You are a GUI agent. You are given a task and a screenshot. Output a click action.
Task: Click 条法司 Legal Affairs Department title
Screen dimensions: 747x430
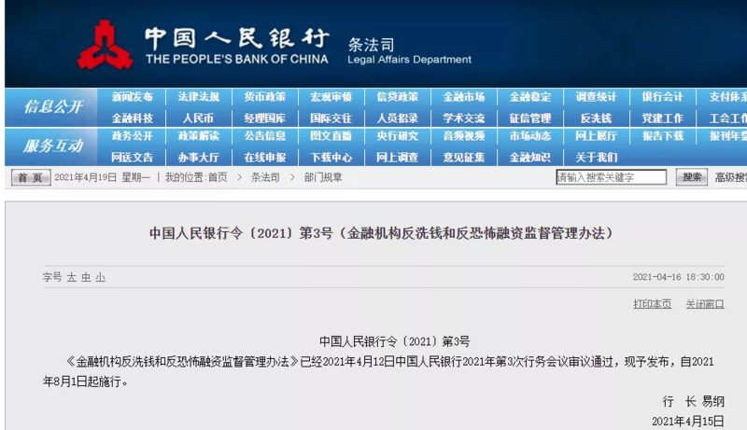(x=409, y=51)
